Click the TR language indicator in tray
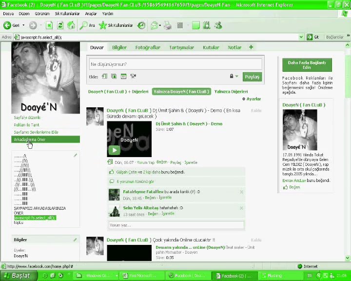The width and height of the screenshot is (351, 281). [x=310, y=276]
